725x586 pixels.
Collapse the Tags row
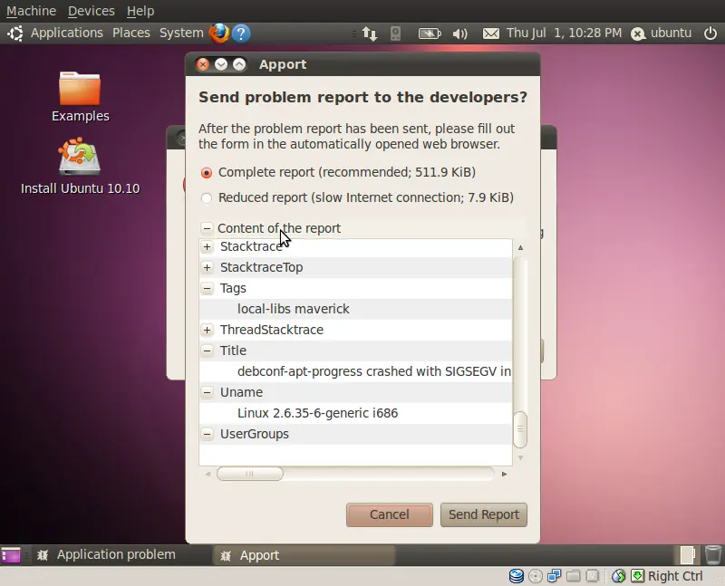[208, 288]
